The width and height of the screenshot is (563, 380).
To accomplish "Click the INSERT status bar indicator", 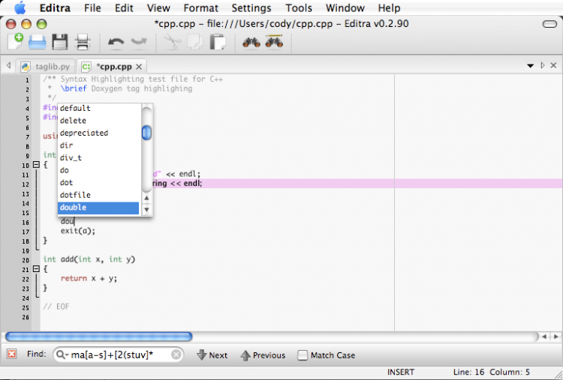I will (401, 372).
